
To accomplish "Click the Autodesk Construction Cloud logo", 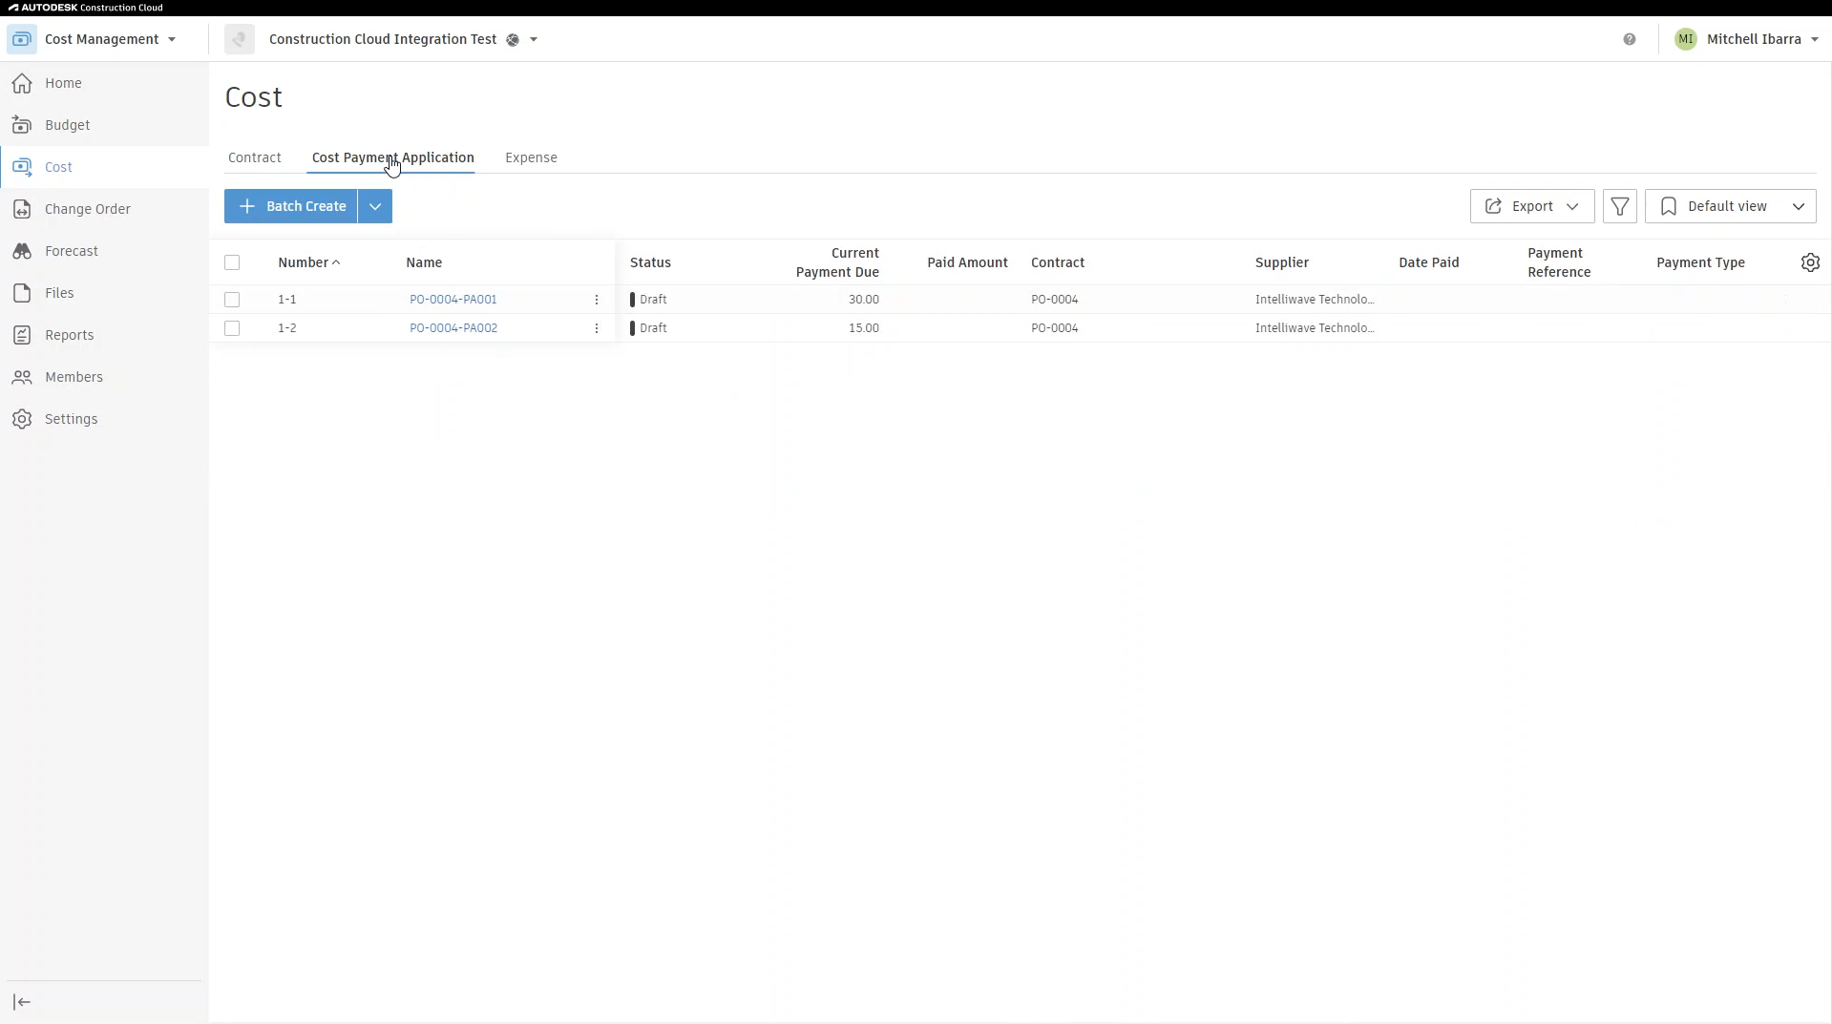I will tap(86, 8).
